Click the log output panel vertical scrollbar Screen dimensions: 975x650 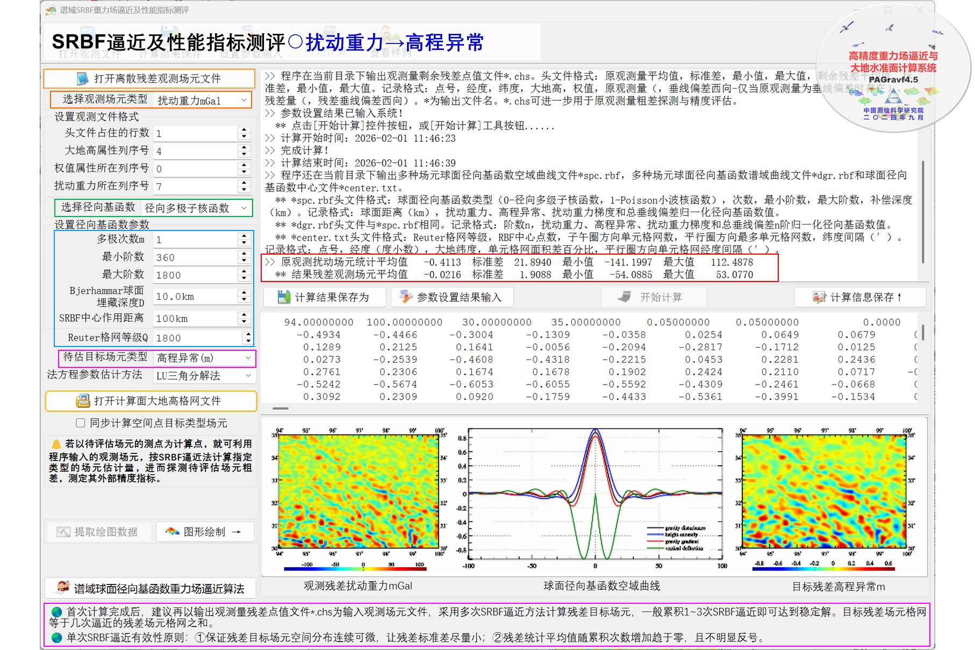(x=923, y=211)
